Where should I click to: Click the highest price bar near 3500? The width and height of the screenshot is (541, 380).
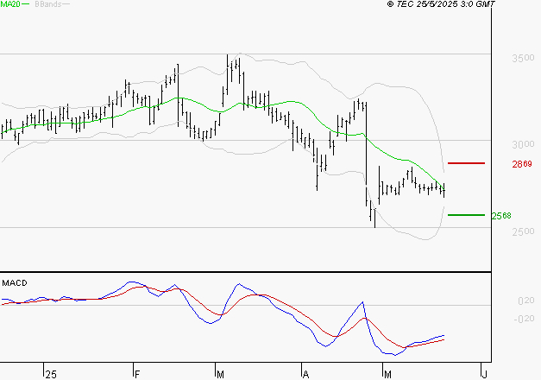click(228, 69)
